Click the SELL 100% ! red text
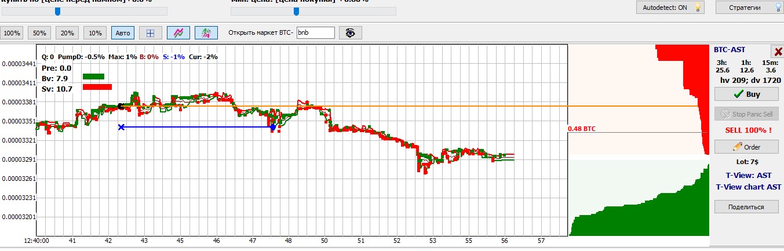The image size is (784, 251). coord(748,130)
